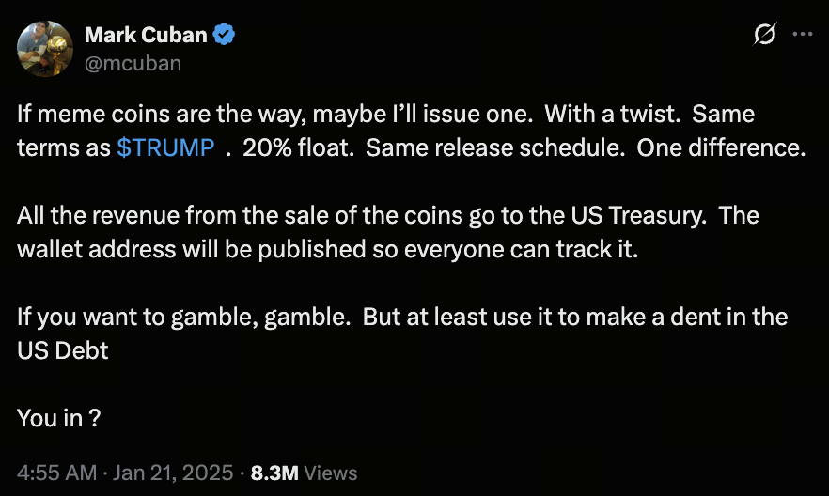Image resolution: width=829 pixels, height=496 pixels.
Task: Follow the $TRUMP cashtag link
Action: (165, 148)
